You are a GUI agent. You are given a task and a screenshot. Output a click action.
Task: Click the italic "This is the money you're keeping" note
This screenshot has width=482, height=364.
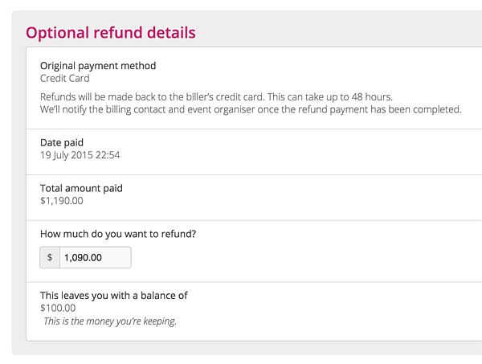click(110, 321)
